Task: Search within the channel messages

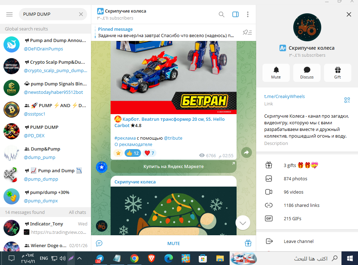Action: point(221,14)
